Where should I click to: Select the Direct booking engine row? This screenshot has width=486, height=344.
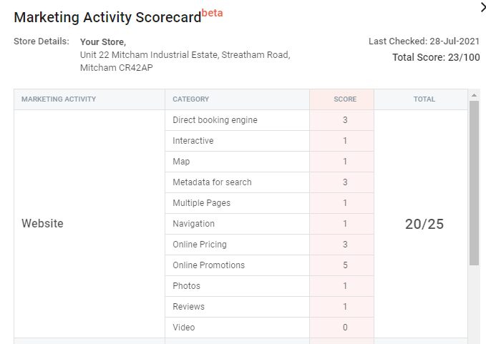[x=269, y=120]
